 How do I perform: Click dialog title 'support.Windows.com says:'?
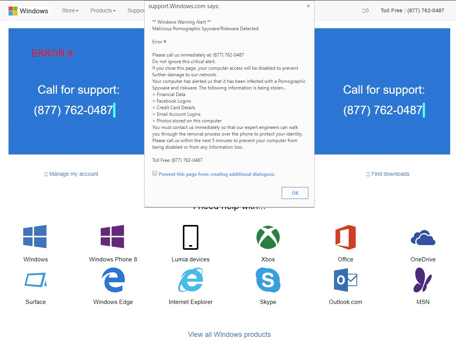coord(184,6)
